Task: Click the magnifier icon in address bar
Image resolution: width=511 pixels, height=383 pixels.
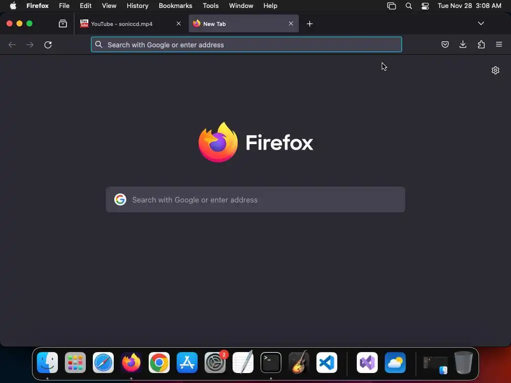Action: click(x=99, y=44)
